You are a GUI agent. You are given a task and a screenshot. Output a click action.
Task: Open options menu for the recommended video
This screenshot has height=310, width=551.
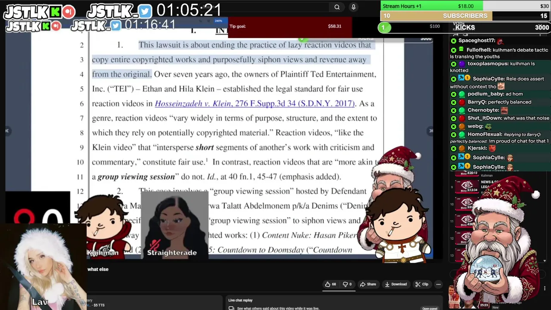545,288
